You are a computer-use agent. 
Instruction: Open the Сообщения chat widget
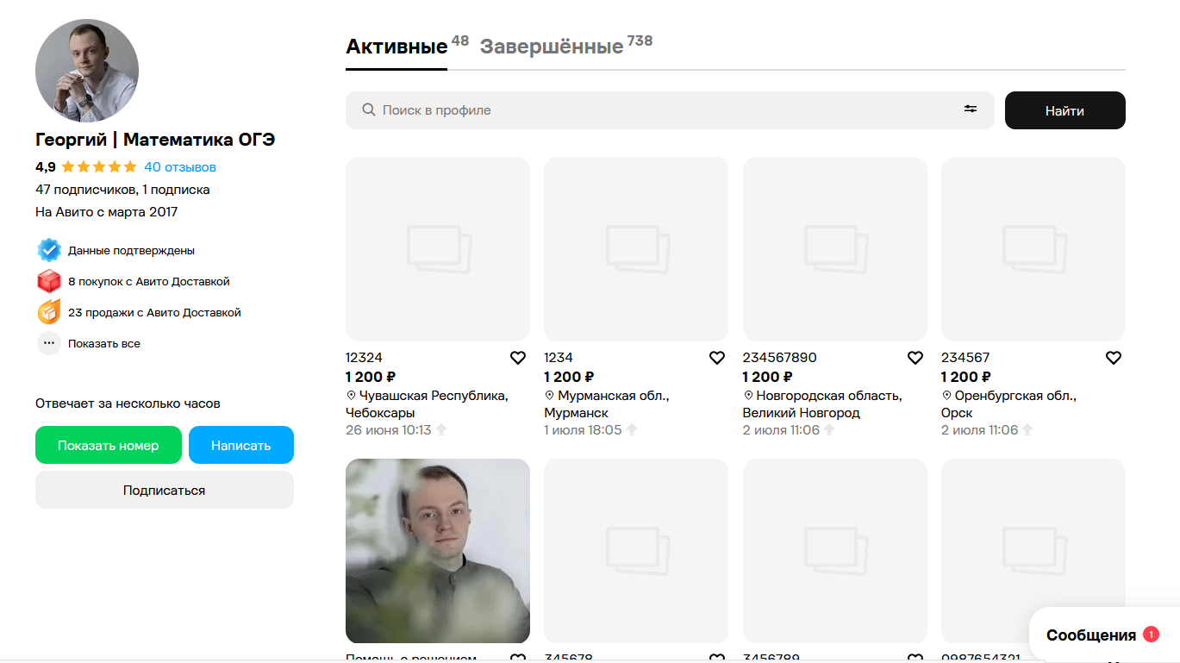1103,635
